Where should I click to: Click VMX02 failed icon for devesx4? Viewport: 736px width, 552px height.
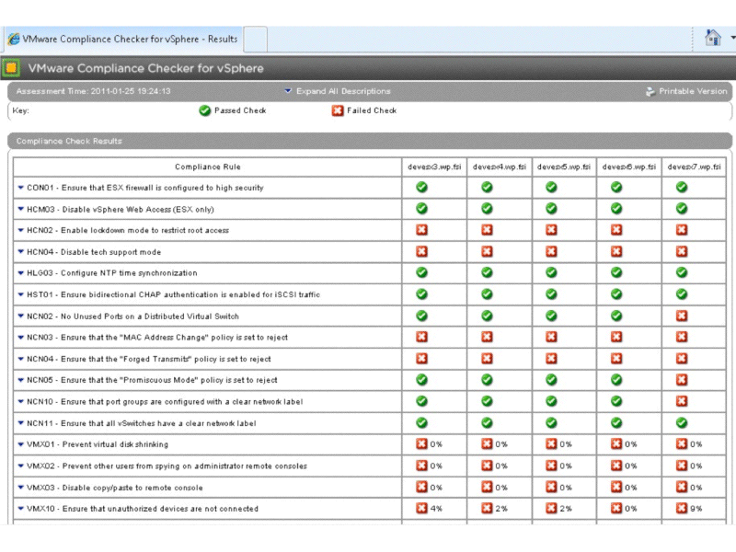tap(488, 466)
